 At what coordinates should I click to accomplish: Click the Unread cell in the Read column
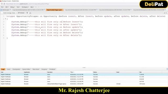[x=118, y=84]
